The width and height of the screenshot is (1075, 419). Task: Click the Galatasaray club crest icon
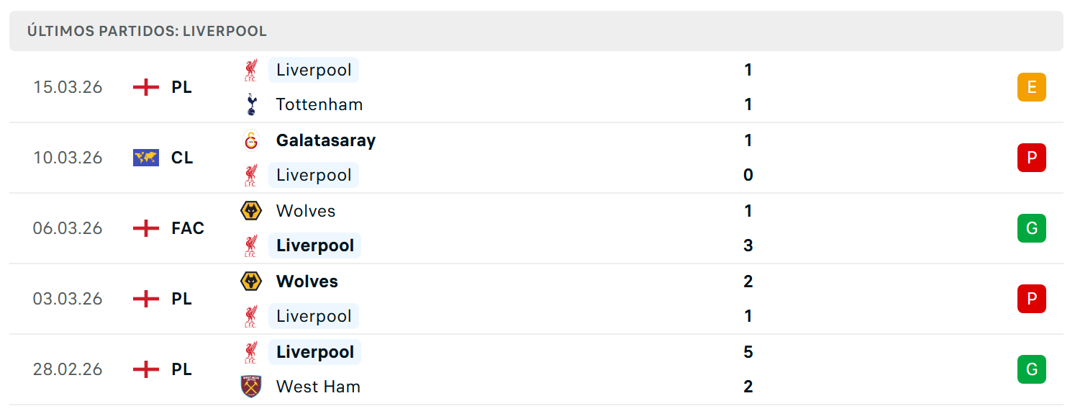click(x=251, y=140)
